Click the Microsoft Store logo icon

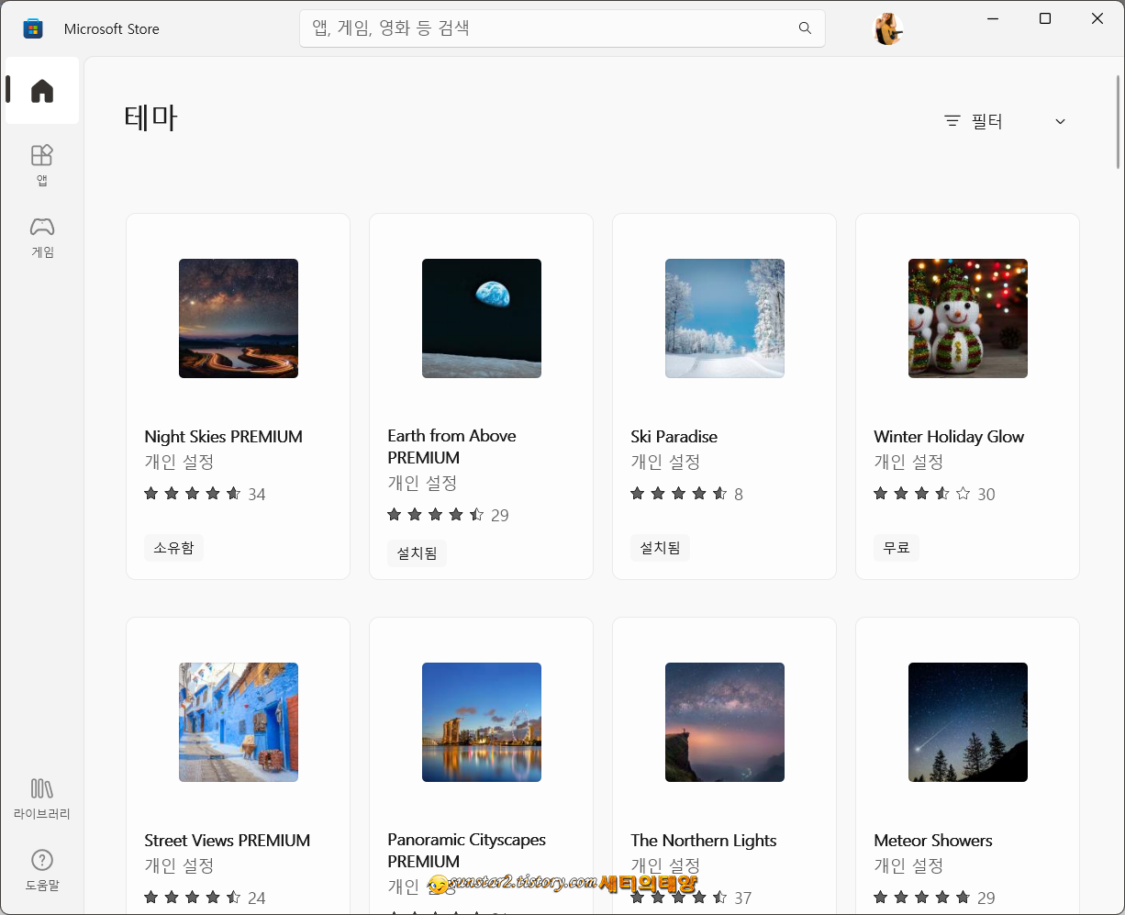33,28
